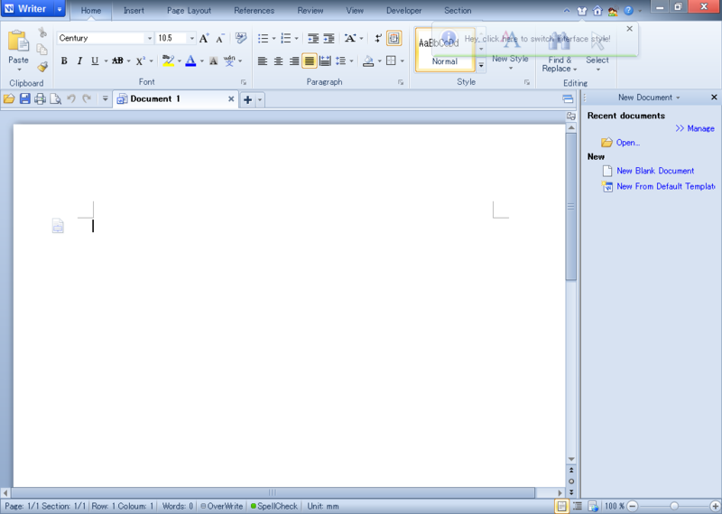The height and width of the screenshot is (514, 722).
Task: Align text right
Action: point(294,61)
